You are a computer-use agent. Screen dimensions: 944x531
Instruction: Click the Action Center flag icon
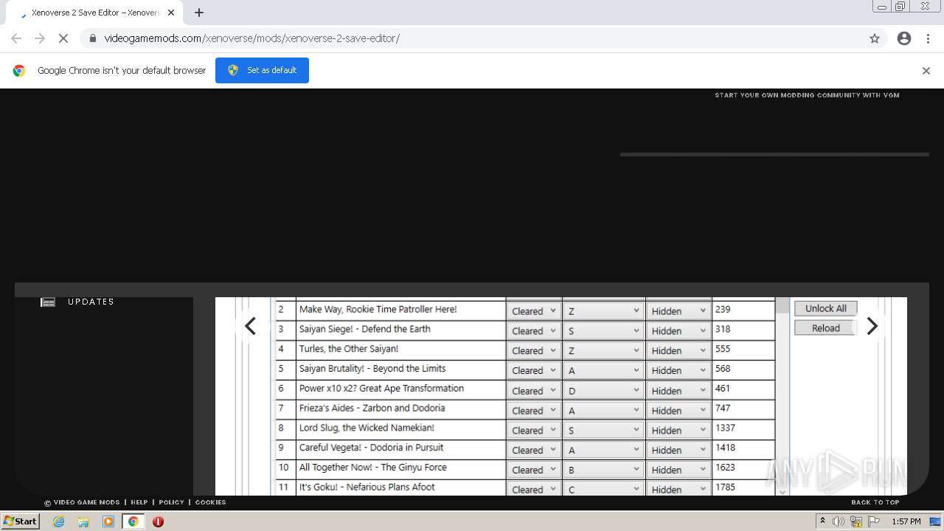(x=874, y=521)
